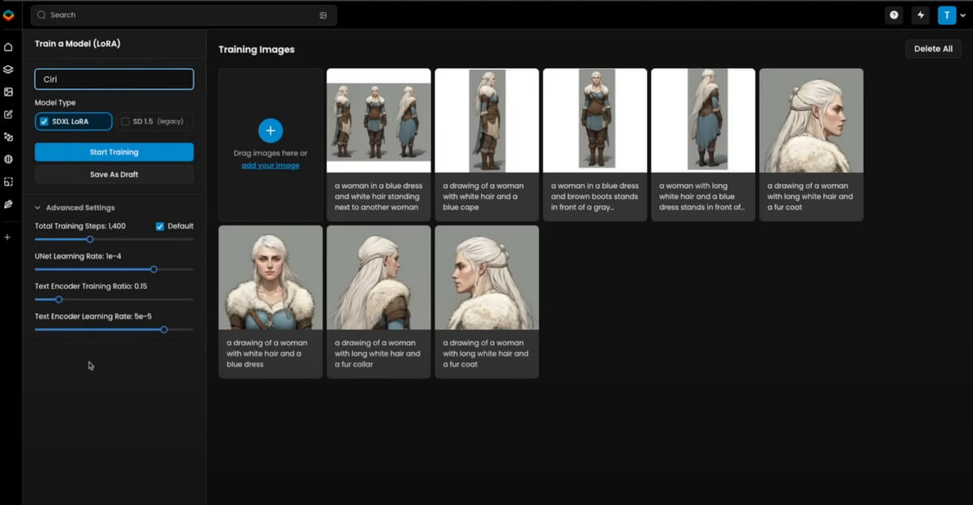Adjust the UNet Learning Rate slider
Image resolution: width=973 pixels, height=505 pixels.
(x=152, y=269)
